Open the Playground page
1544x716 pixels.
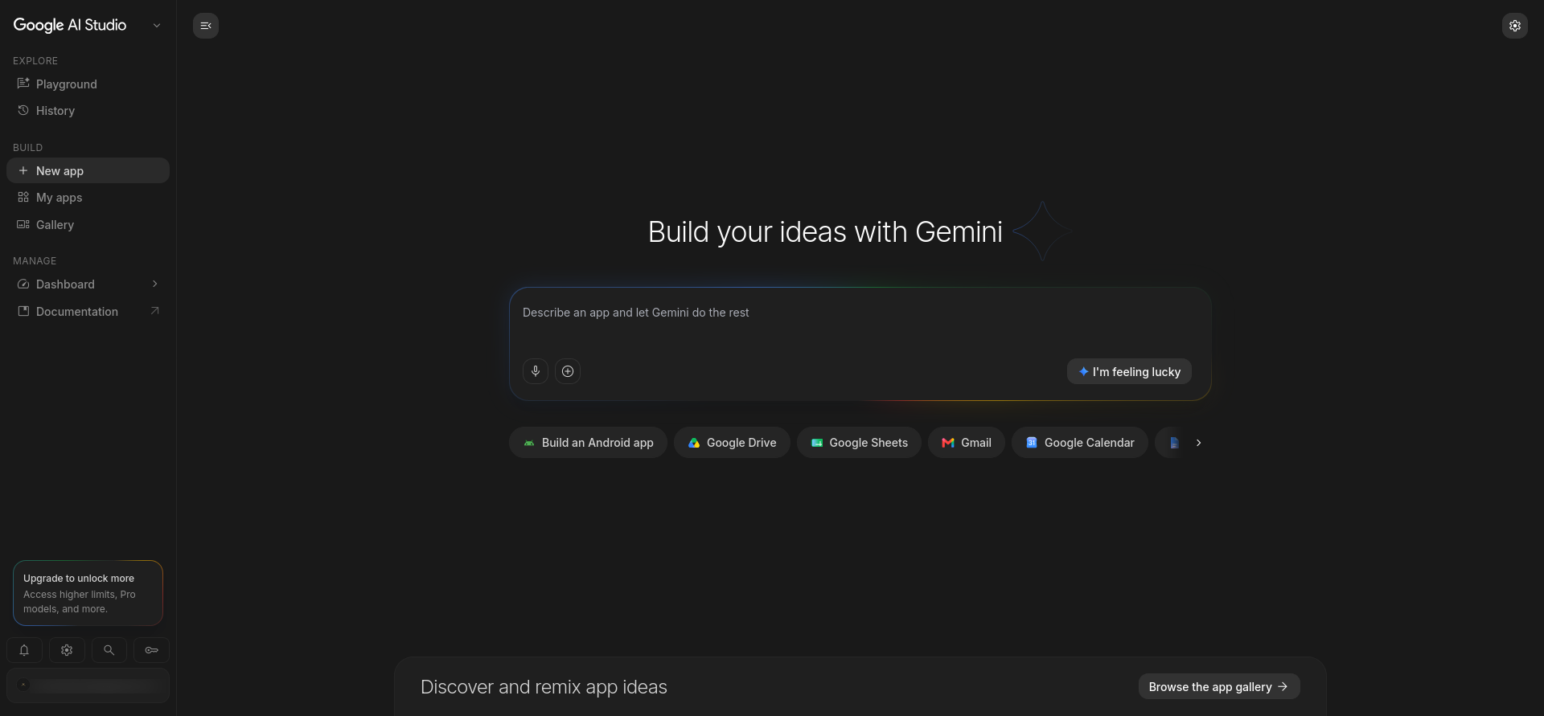tap(88, 84)
